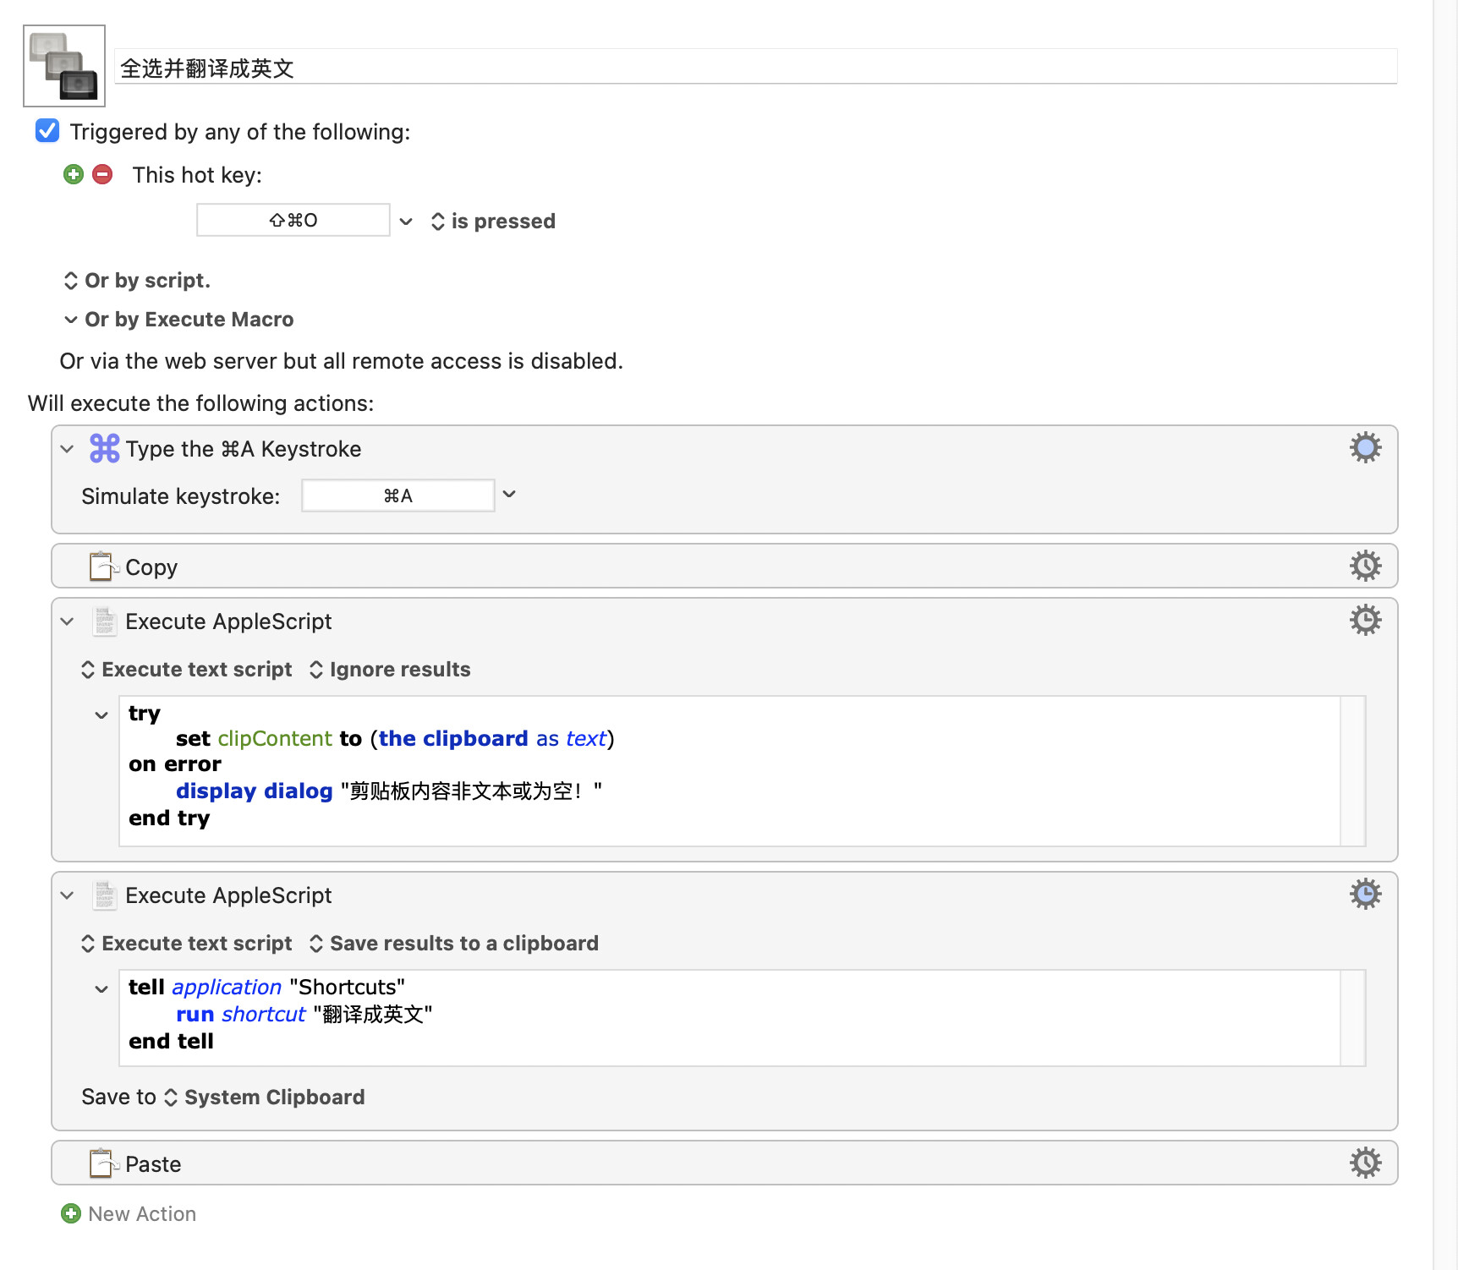Open gear menu of Paste action
1458x1270 pixels.
(x=1365, y=1163)
